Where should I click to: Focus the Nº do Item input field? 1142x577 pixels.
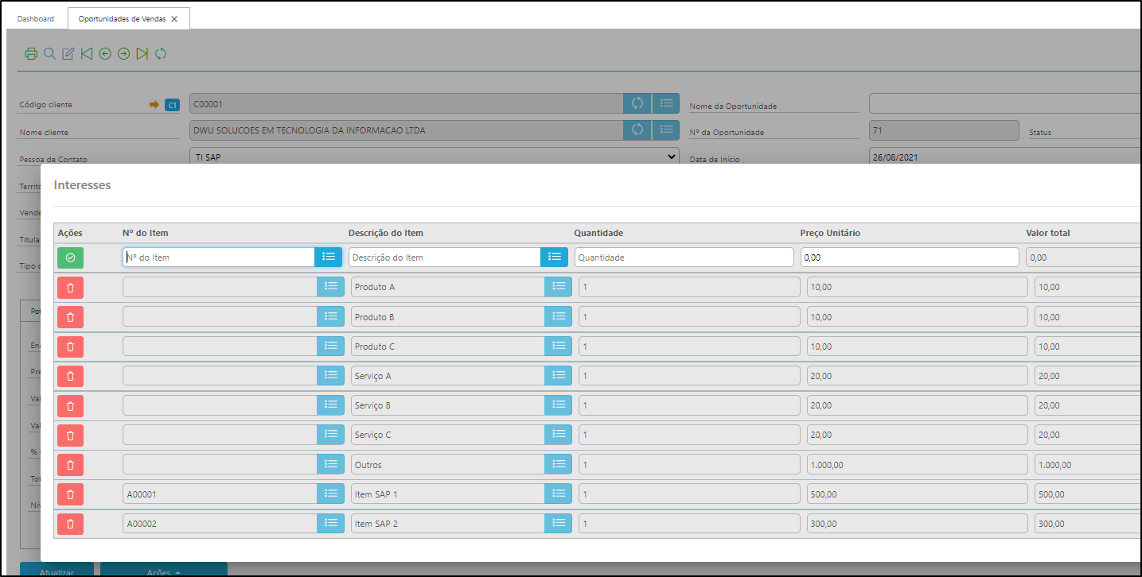click(219, 257)
